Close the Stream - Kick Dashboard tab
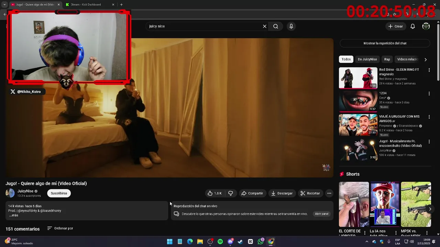The height and width of the screenshot is (247, 440). tap(113, 5)
